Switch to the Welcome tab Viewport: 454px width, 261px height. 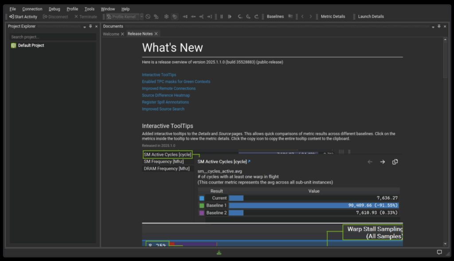tap(111, 34)
